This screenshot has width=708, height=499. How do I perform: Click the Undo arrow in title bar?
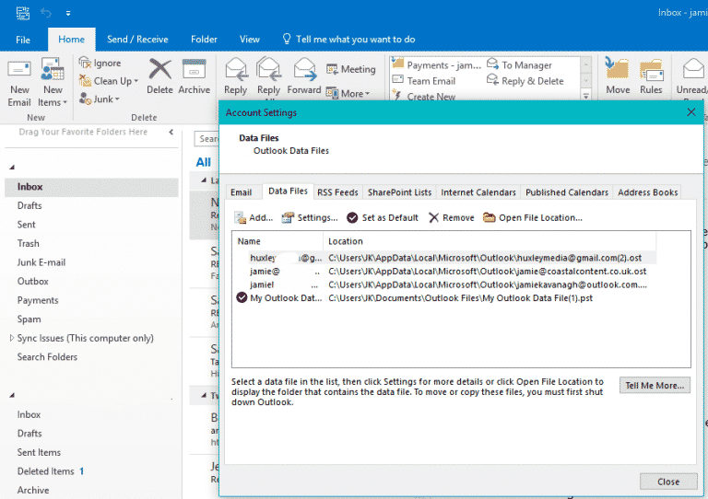point(46,13)
